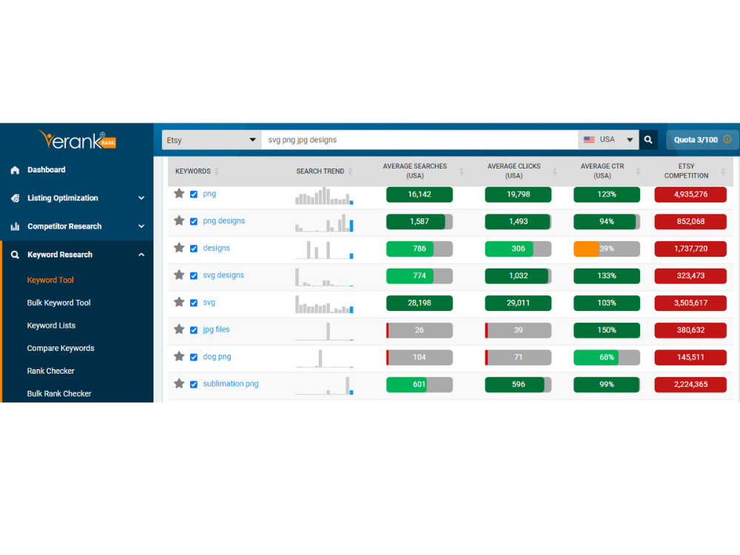Viewport: 740px width, 555px height.
Task: Open the jpg files keyword link
Action: pyautogui.click(x=216, y=329)
